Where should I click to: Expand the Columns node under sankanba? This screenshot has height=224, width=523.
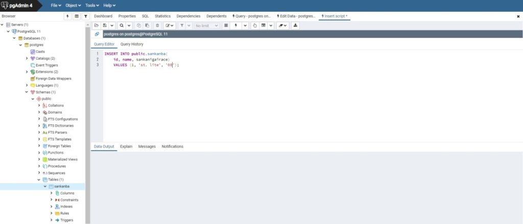pyautogui.click(x=51, y=193)
